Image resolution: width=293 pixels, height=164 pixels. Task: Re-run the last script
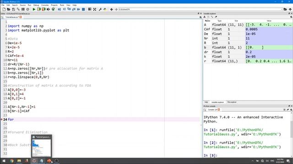tap(53, 9)
